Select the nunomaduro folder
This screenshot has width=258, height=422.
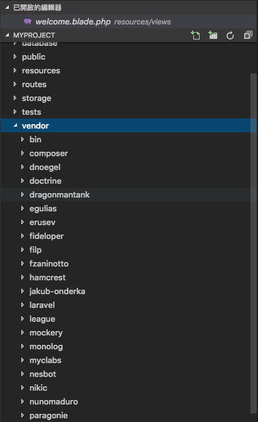tap(128, 401)
